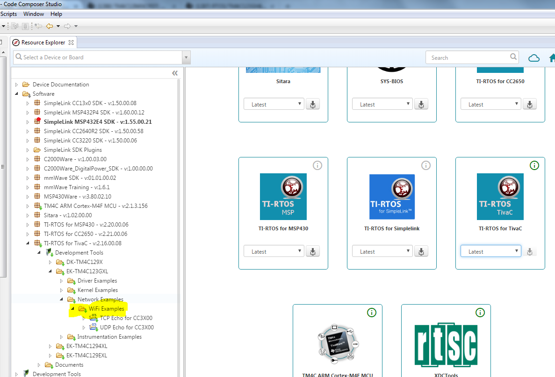555x377 pixels.
Task: Collapse TI-RTOS for TivaC tree node
Action: [x=28, y=243]
